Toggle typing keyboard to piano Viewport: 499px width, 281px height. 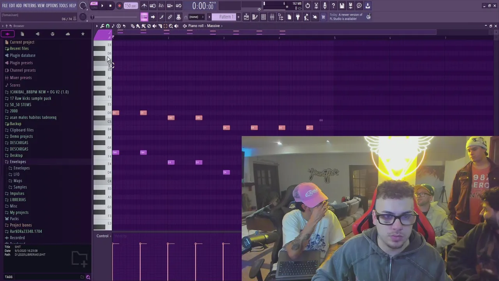[144, 17]
